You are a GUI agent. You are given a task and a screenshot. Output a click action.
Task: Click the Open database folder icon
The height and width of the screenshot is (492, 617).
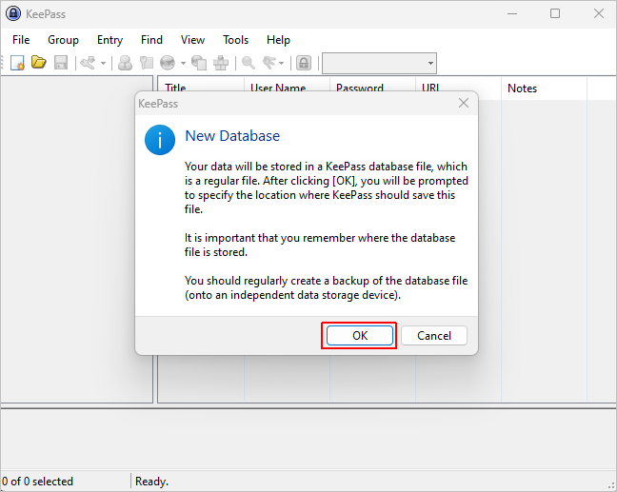click(x=39, y=63)
